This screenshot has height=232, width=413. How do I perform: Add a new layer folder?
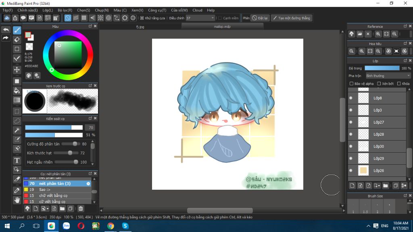coord(386,185)
